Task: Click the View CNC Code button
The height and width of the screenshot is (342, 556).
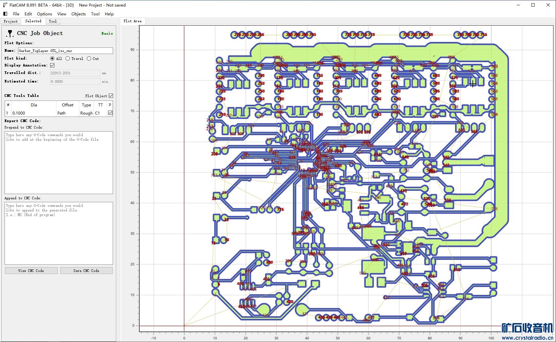Action: click(x=31, y=271)
